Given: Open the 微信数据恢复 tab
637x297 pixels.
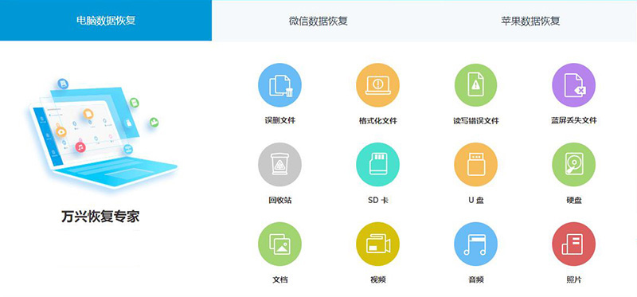Looking at the screenshot, I should (x=318, y=21).
